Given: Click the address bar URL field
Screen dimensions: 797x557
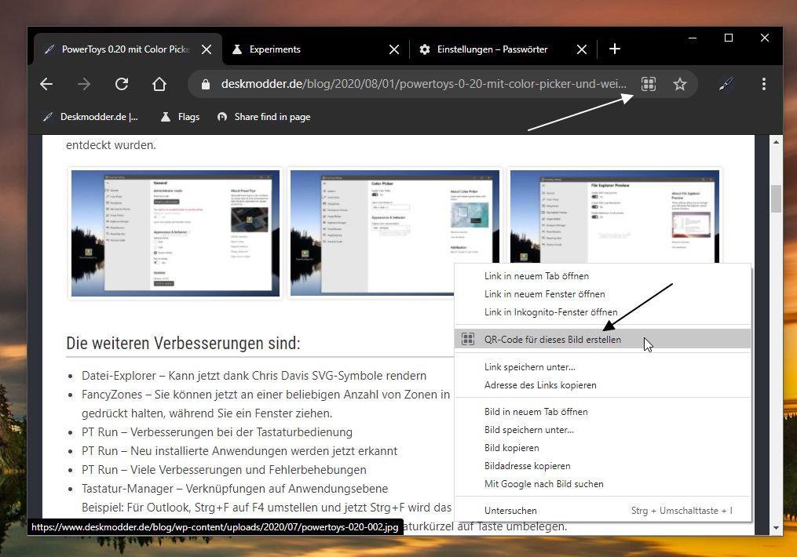Looking at the screenshot, I should coord(423,84).
